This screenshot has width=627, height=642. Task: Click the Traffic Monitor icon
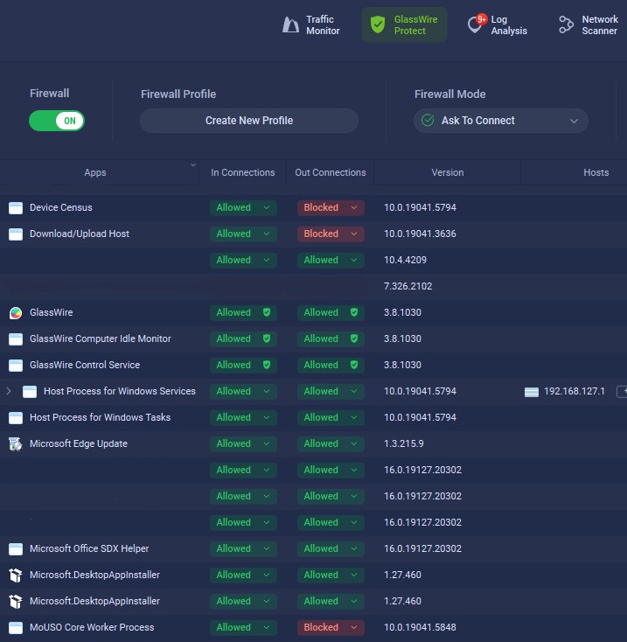click(291, 25)
